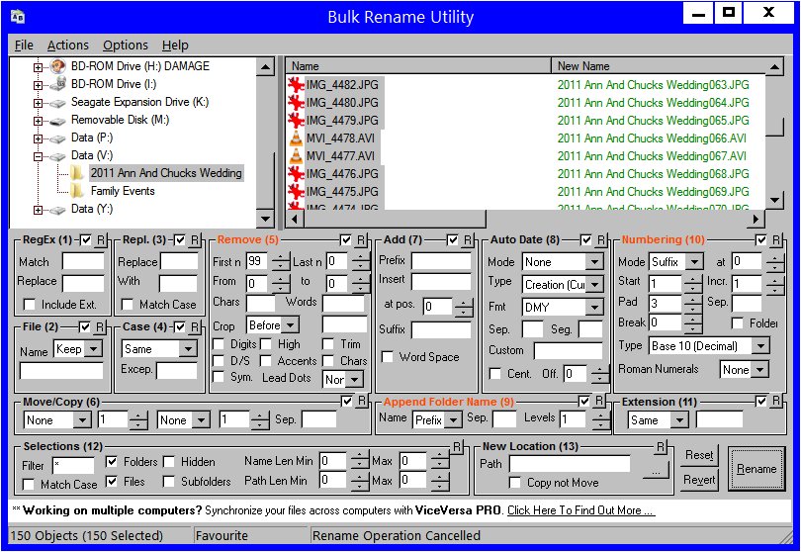Open the Crop Before dropdown
The image size is (801, 552).
pos(290,325)
